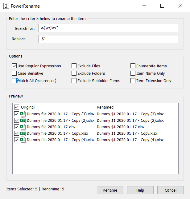Screen dimensions: 190x199
Task: Click the Rename button
Action: [x=110, y=190]
